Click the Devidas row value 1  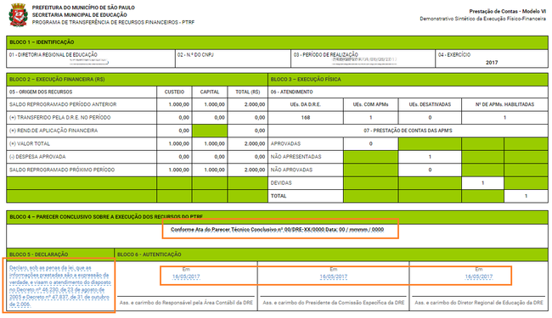tap(482, 182)
